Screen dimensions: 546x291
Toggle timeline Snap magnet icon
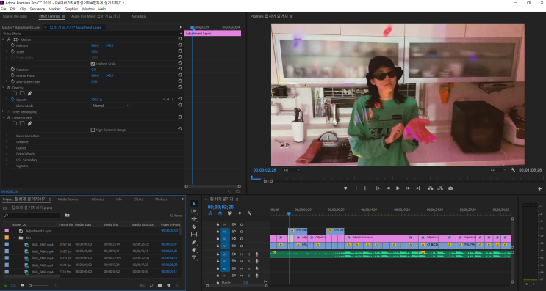click(220, 213)
